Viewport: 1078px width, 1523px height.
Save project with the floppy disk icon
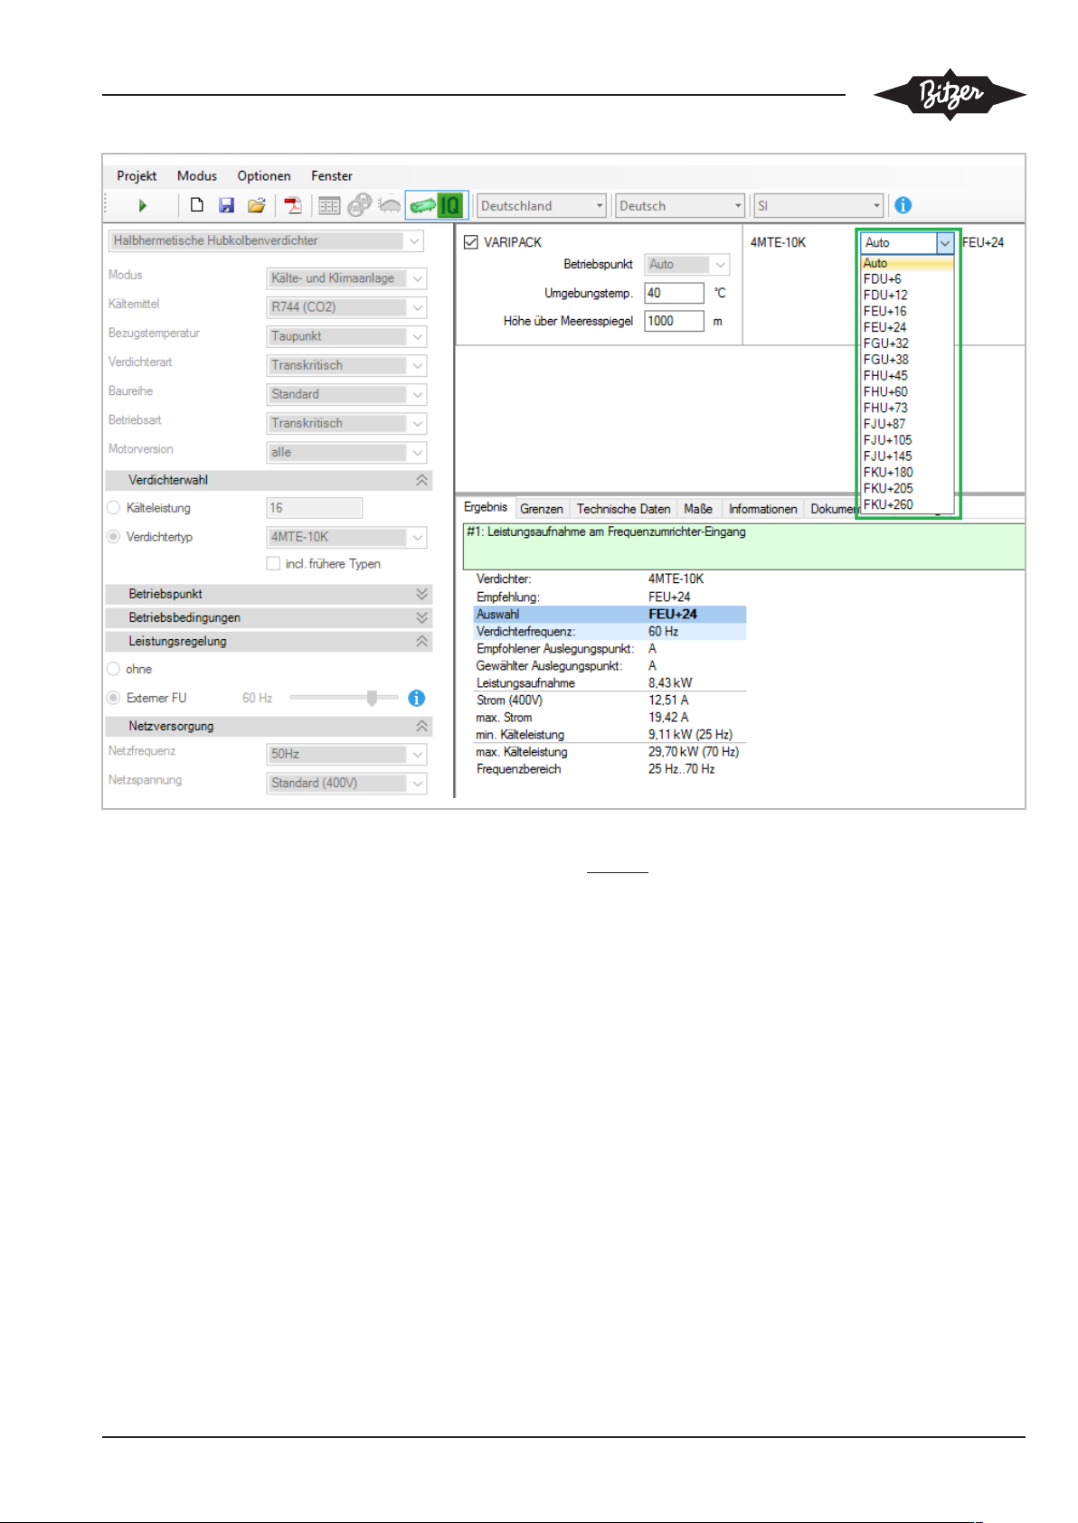point(226,205)
